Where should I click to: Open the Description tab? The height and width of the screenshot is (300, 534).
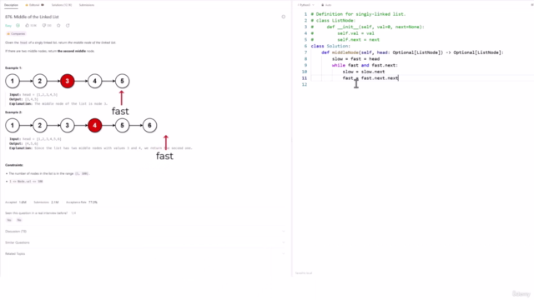click(x=11, y=5)
